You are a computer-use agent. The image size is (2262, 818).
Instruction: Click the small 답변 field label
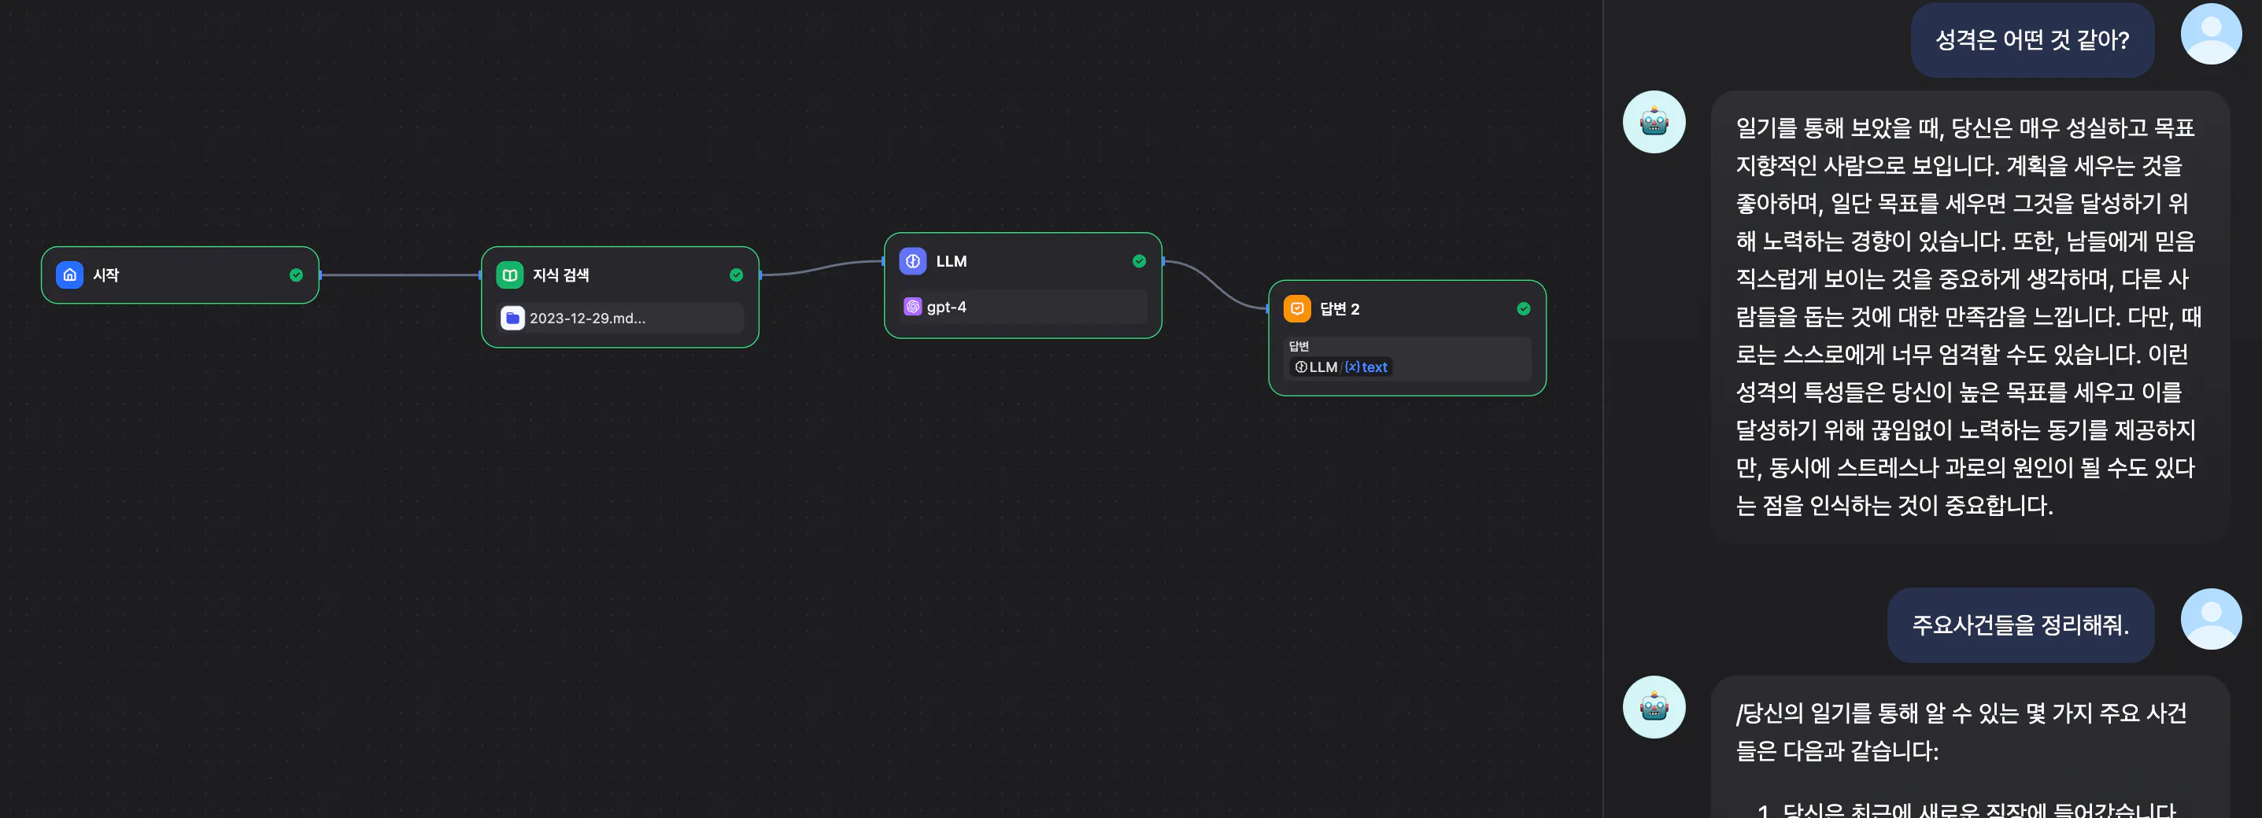[x=1299, y=346]
